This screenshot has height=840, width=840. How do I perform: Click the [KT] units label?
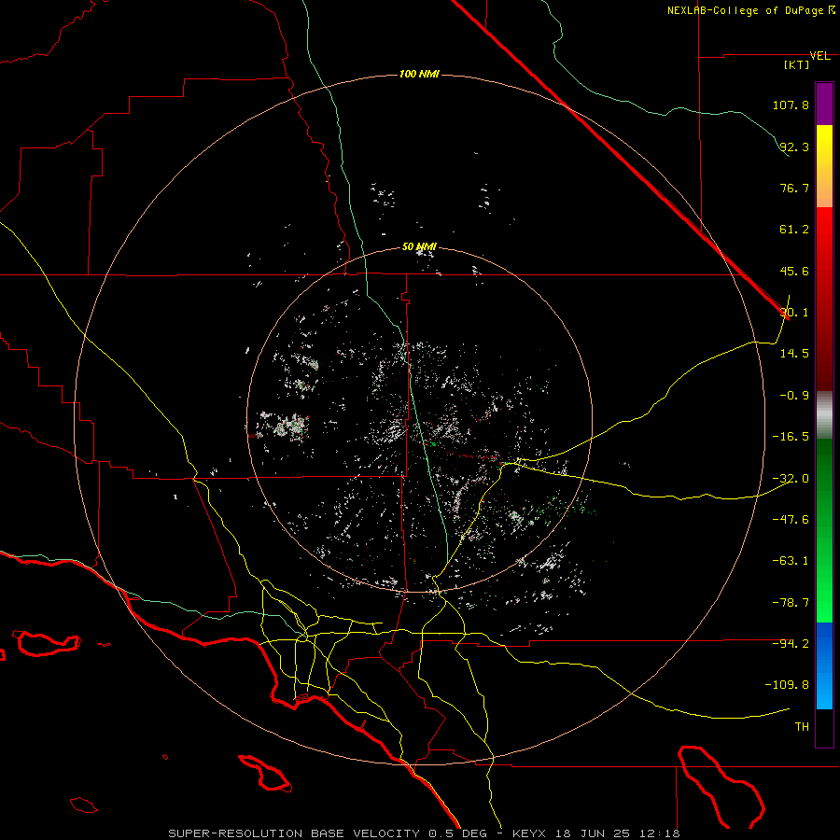coord(797,64)
